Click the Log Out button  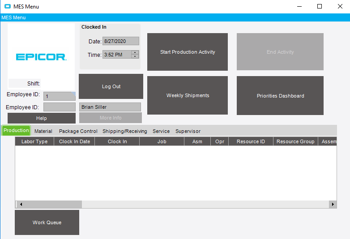click(111, 86)
